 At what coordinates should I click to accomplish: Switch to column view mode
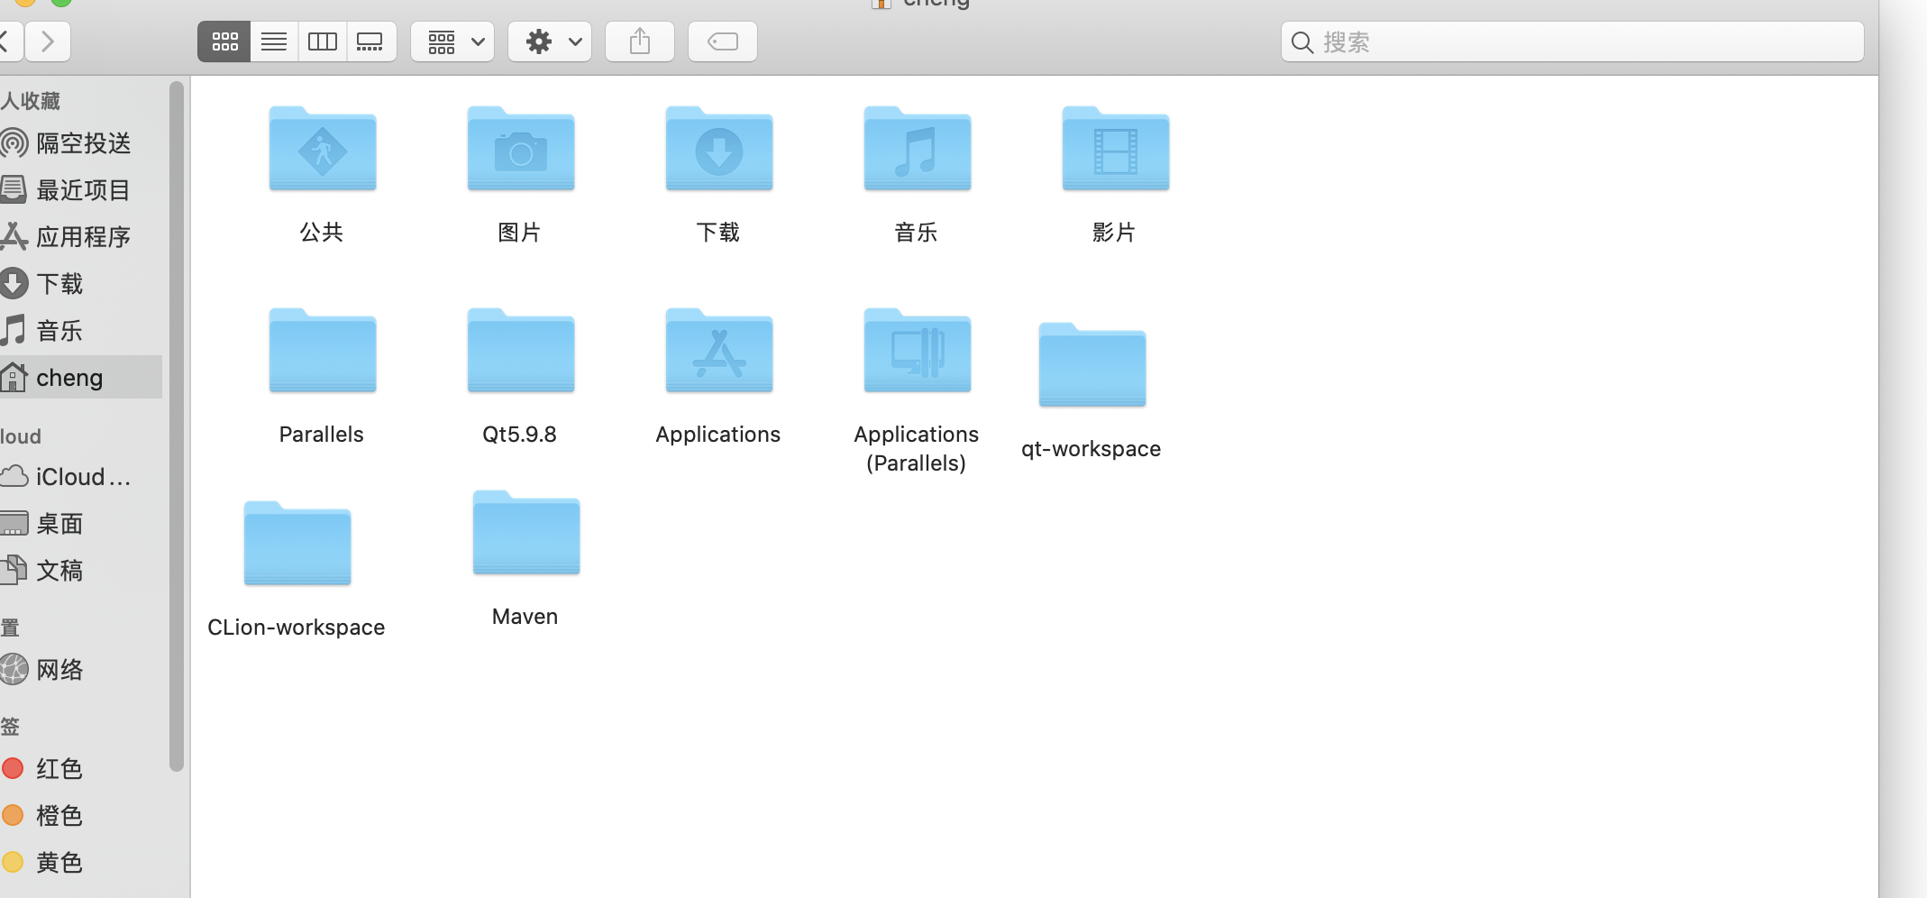[323, 41]
